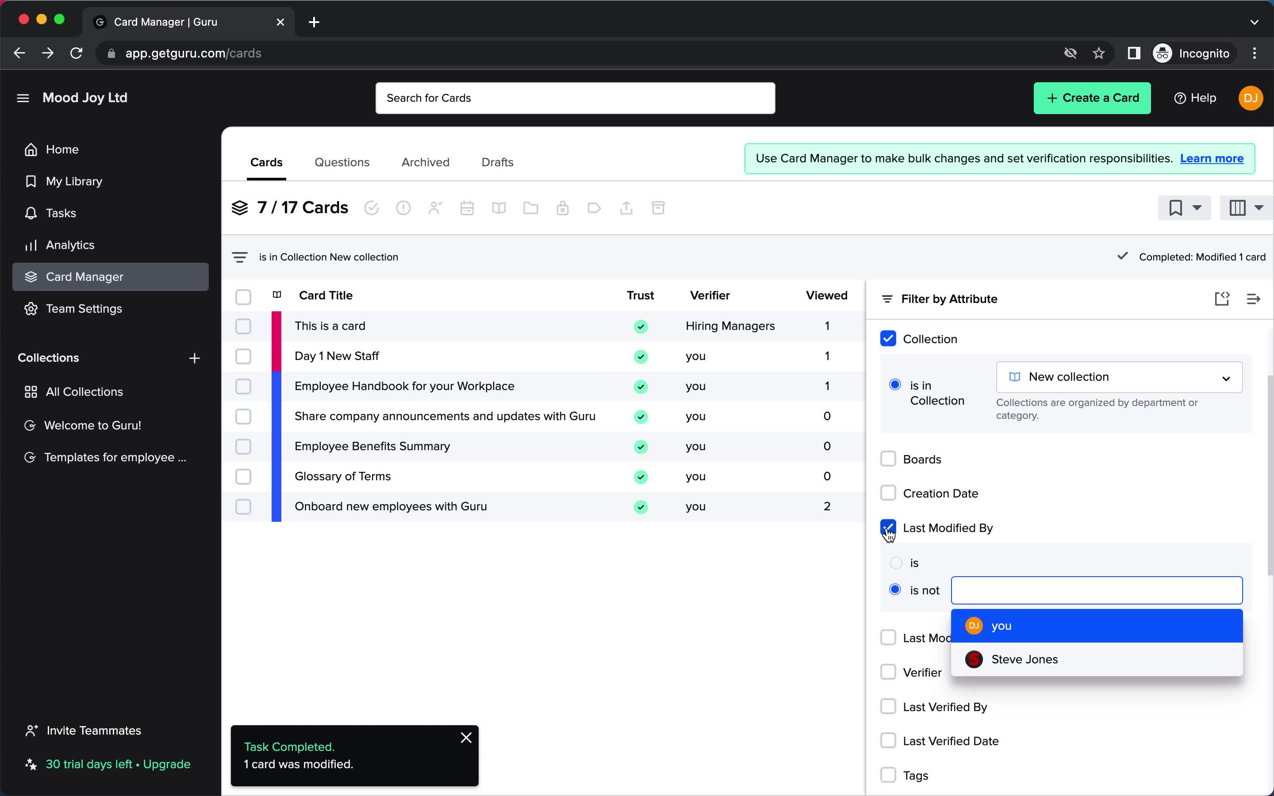The height and width of the screenshot is (796, 1274).
Task: Open Home in the sidebar
Action: pyautogui.click(x=111, y=149)
